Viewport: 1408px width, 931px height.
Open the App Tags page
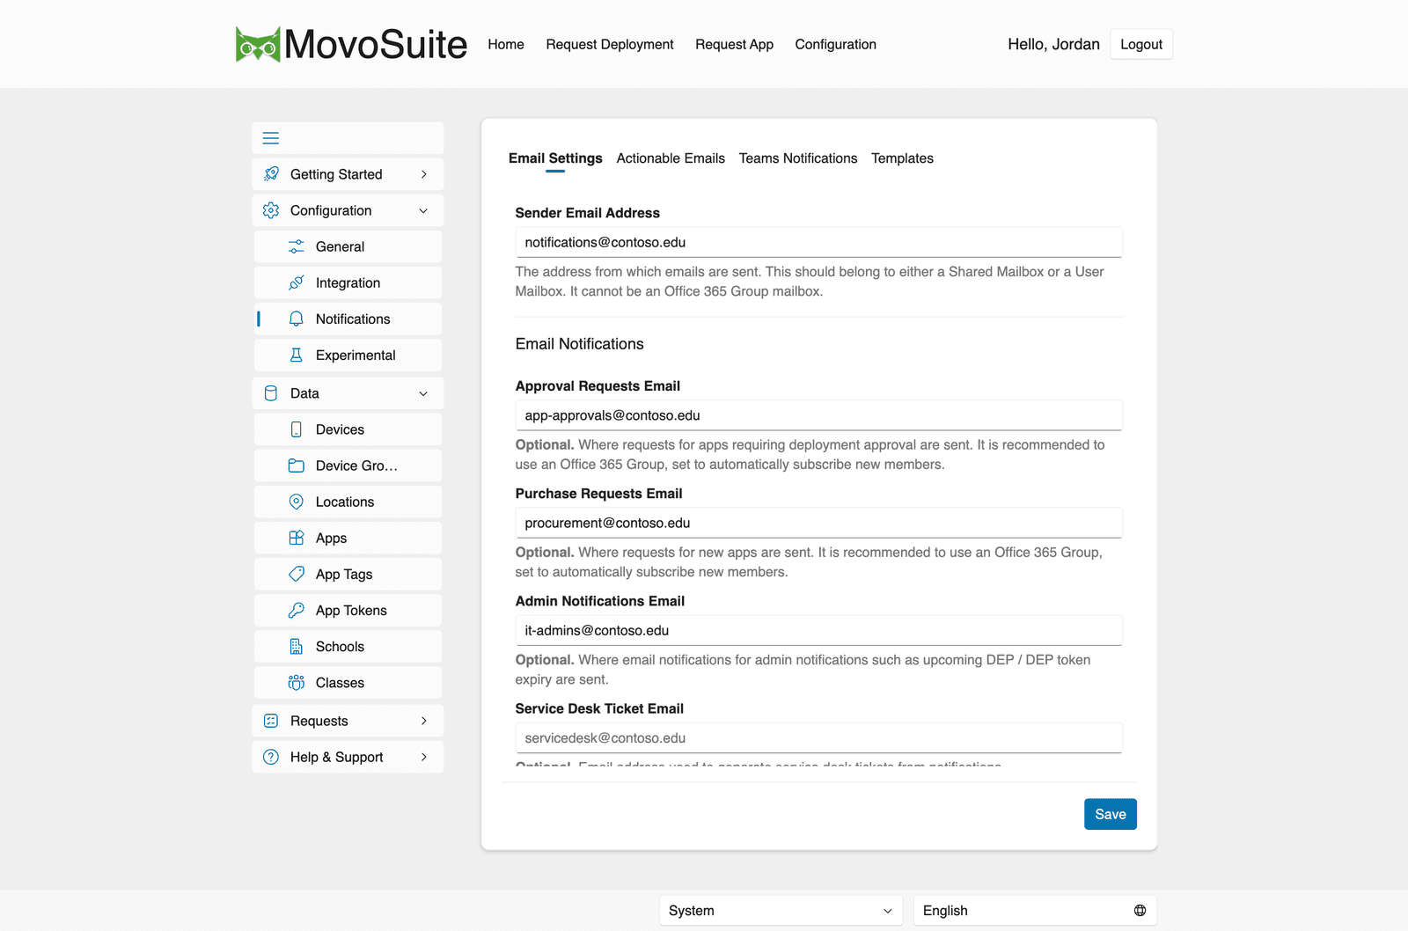tap(348, 574)
